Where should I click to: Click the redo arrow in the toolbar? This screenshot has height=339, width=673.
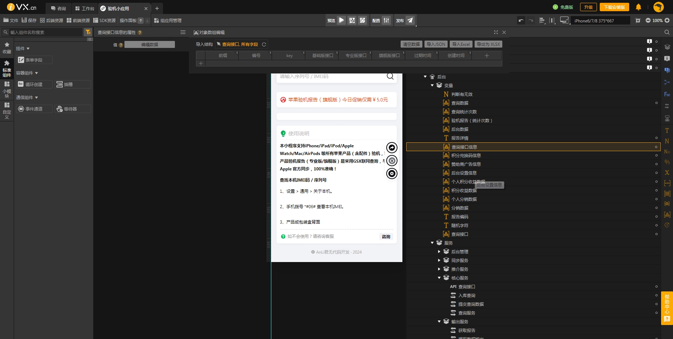531,20
